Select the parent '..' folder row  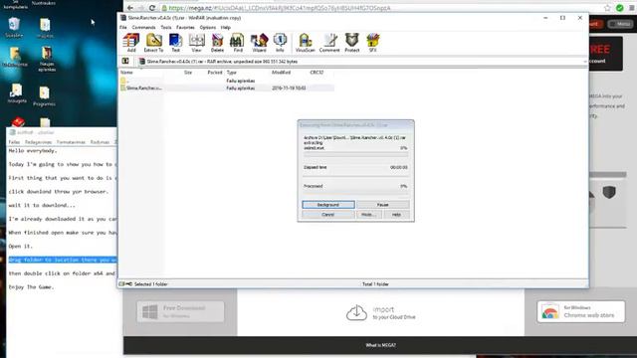(x=227, y=81)
